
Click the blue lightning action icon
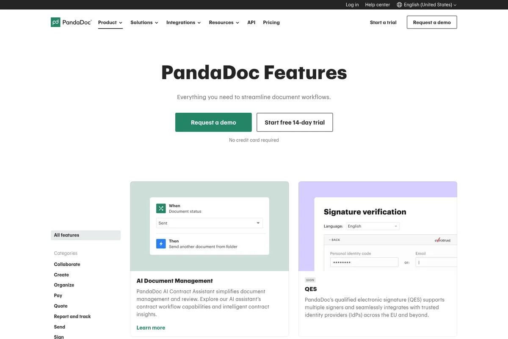point(160,244)
